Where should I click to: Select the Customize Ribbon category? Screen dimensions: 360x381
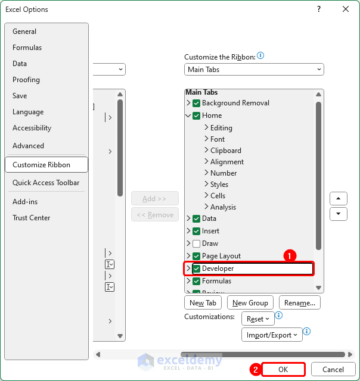pyautogui.click(x=46, y=165)
